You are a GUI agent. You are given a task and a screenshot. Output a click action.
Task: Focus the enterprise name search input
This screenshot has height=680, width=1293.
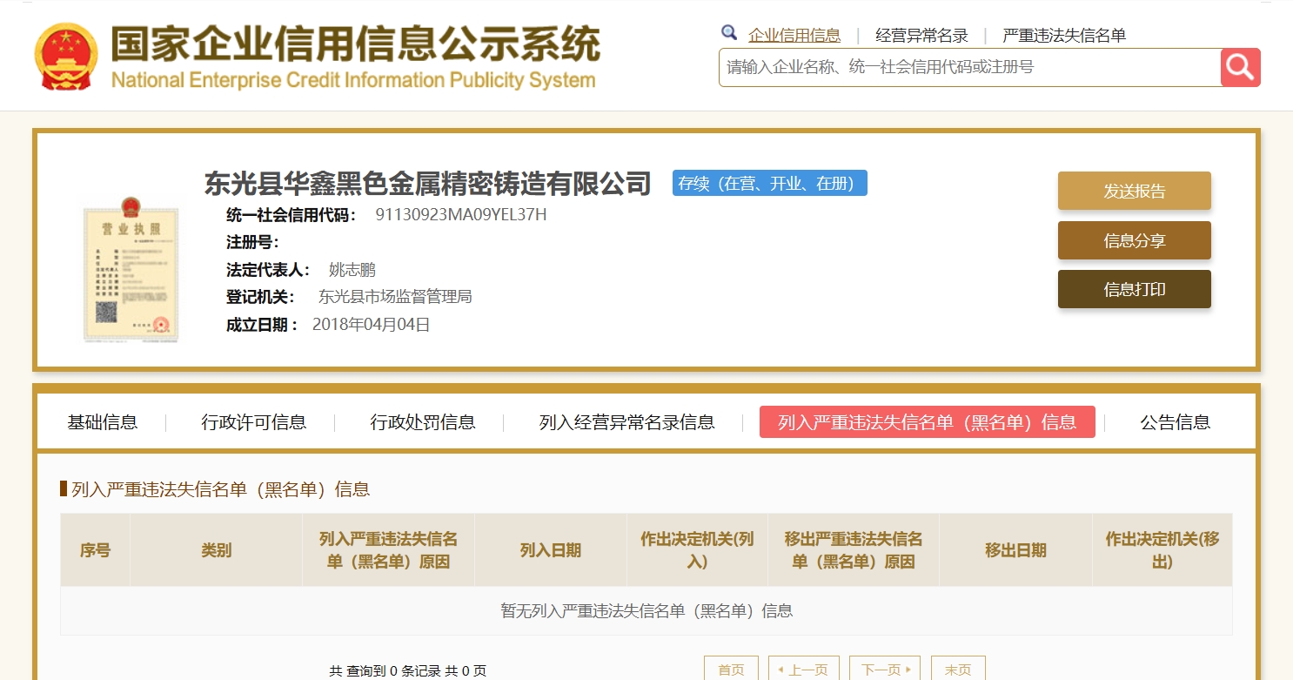click(970, 67)
